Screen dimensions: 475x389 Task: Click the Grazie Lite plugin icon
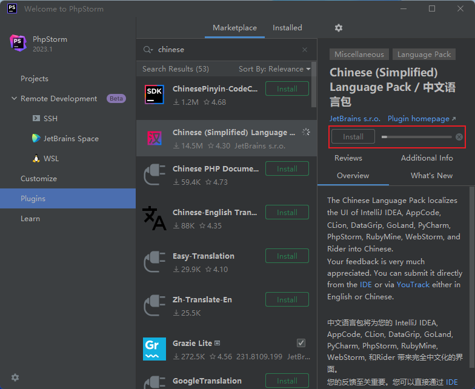[x=154, y=349]
